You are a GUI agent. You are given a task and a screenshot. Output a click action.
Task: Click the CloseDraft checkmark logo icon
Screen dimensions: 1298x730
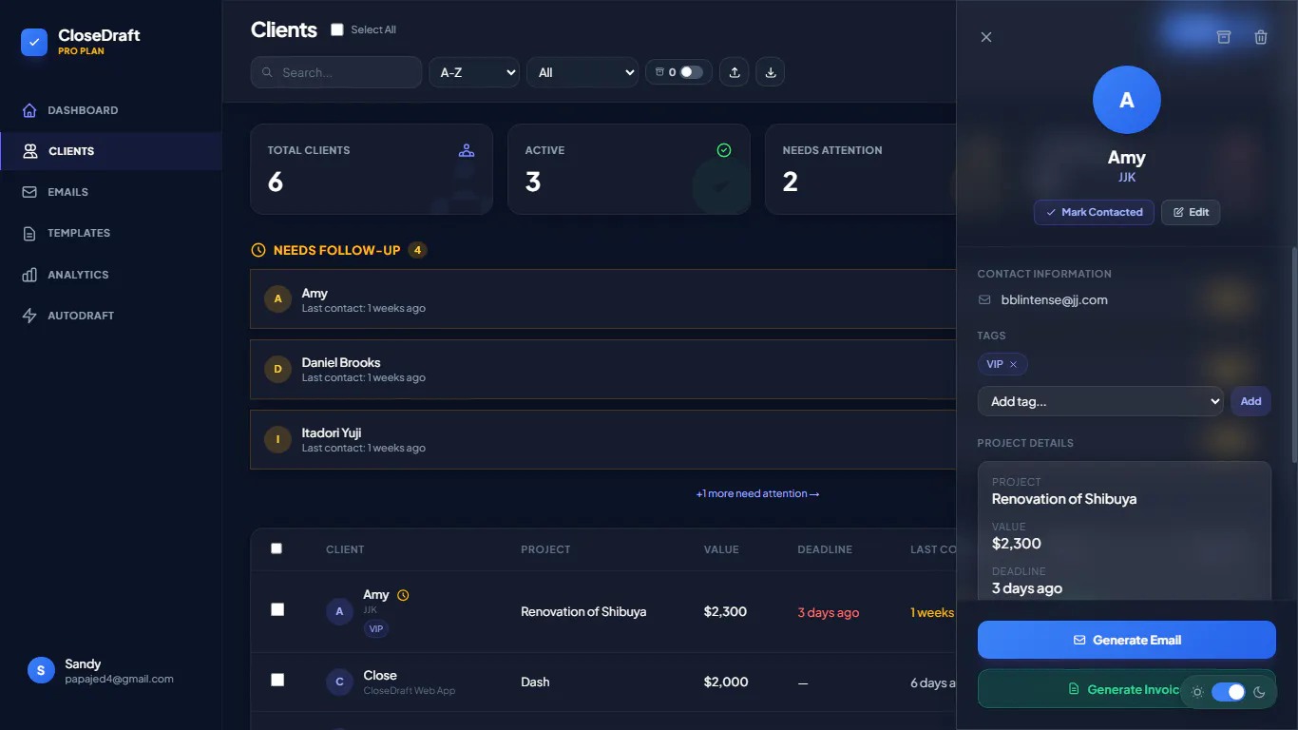click(x=34, y=42)
